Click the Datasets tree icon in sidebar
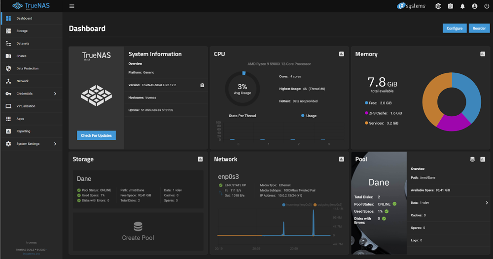 tap(8, 44)
